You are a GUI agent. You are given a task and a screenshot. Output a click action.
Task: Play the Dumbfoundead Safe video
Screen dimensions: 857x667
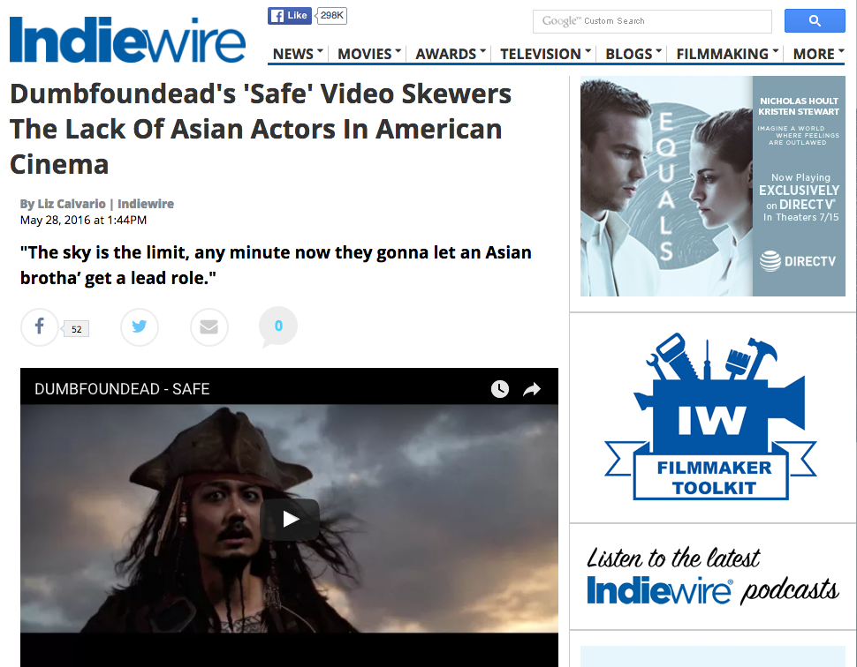point(291,520)
